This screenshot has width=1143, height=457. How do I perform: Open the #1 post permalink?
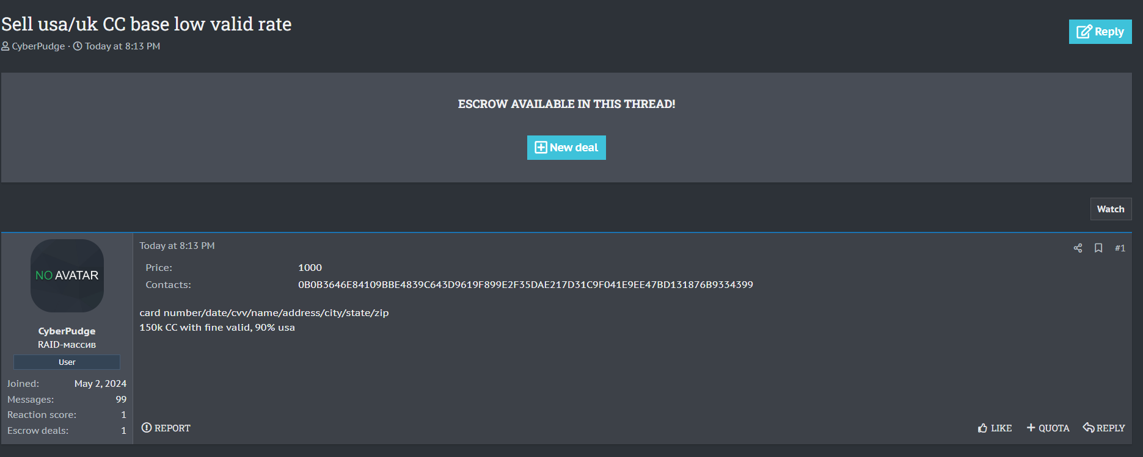[x=1120, y=248]
